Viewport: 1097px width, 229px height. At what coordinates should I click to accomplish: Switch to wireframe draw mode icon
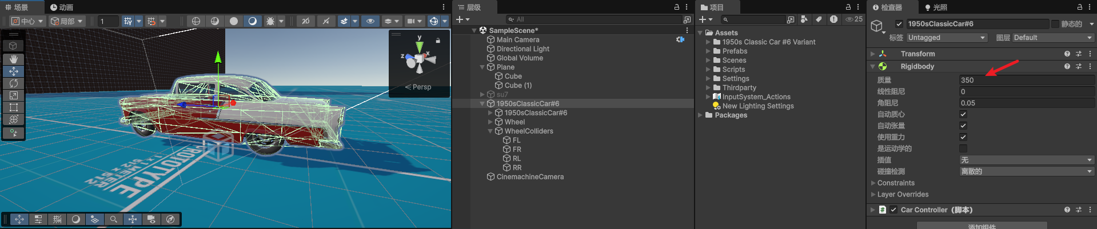point(196,21)
